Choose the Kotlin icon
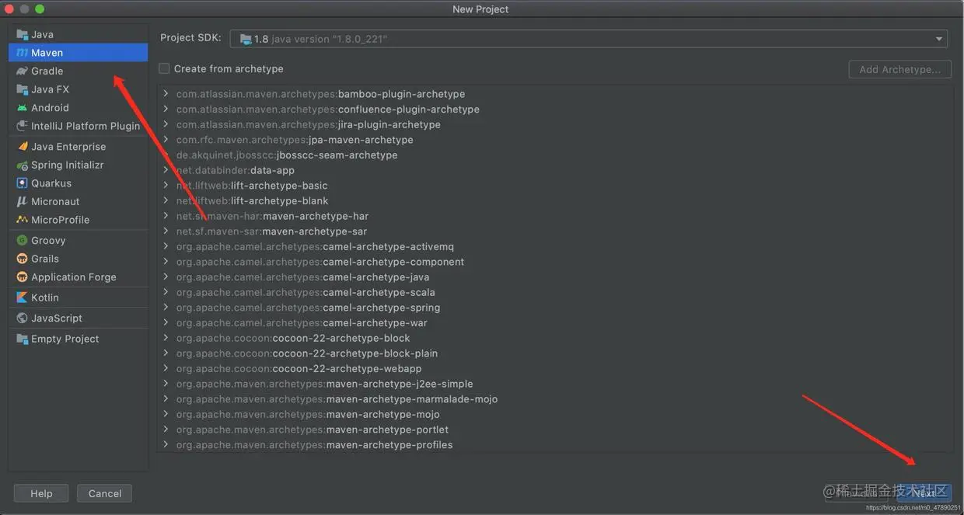The image size is (964, 515). tap(22, 298)
